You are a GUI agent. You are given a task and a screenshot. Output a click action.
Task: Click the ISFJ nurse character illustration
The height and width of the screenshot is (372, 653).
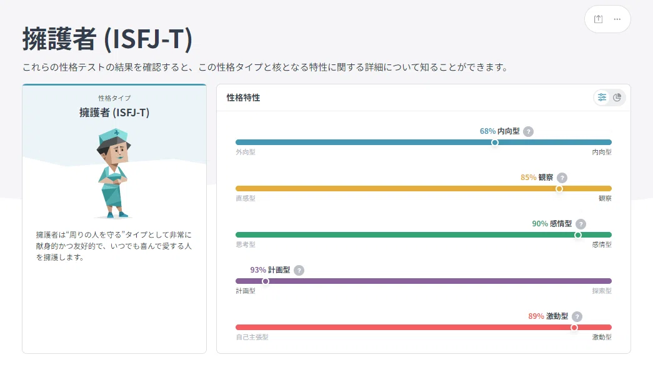tap(113, 173)
